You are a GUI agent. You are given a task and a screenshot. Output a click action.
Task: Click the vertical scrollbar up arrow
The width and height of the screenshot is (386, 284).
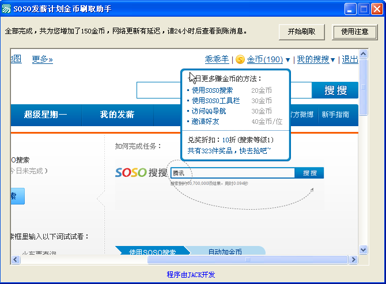[364, 54]
